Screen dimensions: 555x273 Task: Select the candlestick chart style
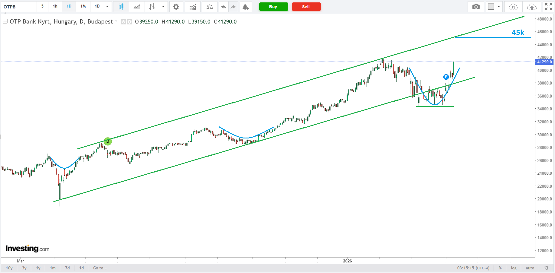121,7
